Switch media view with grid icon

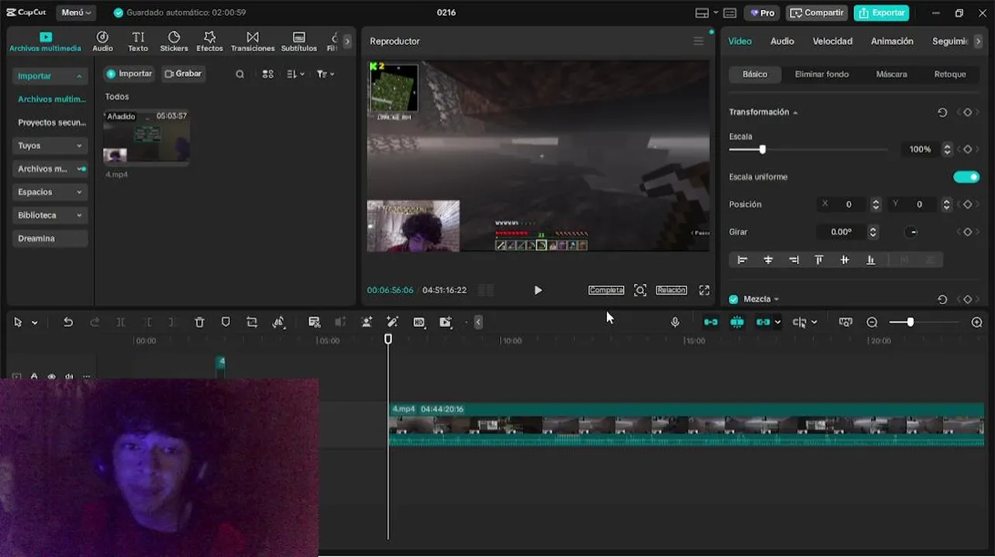tap(268, 74)
